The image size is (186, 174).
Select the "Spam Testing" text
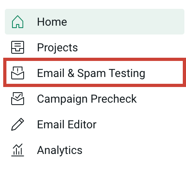[111, 73]
